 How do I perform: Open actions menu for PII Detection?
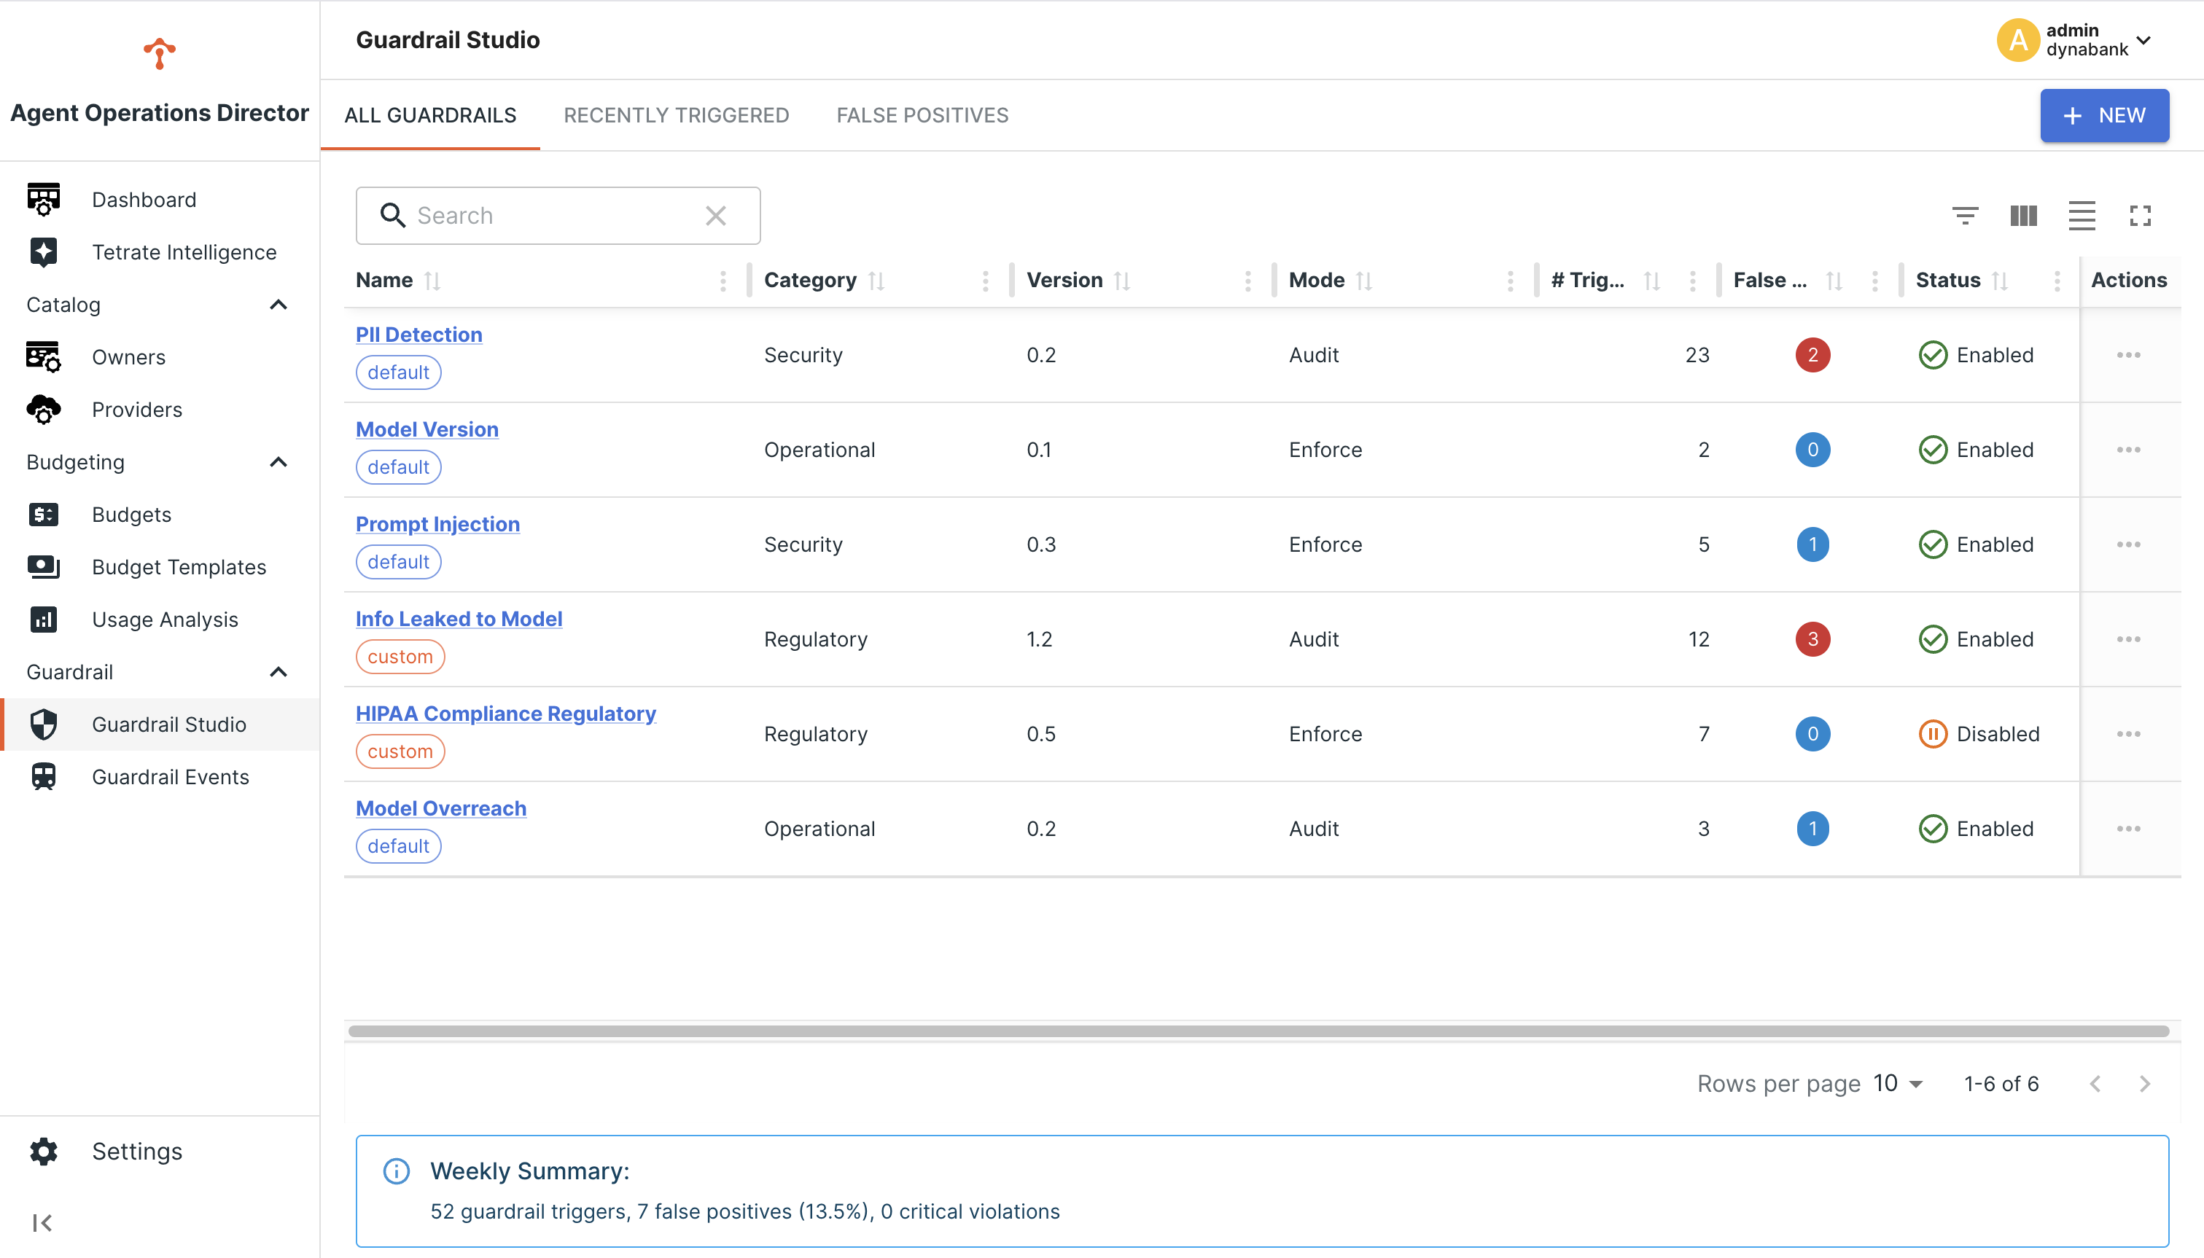pos(2128,355)
